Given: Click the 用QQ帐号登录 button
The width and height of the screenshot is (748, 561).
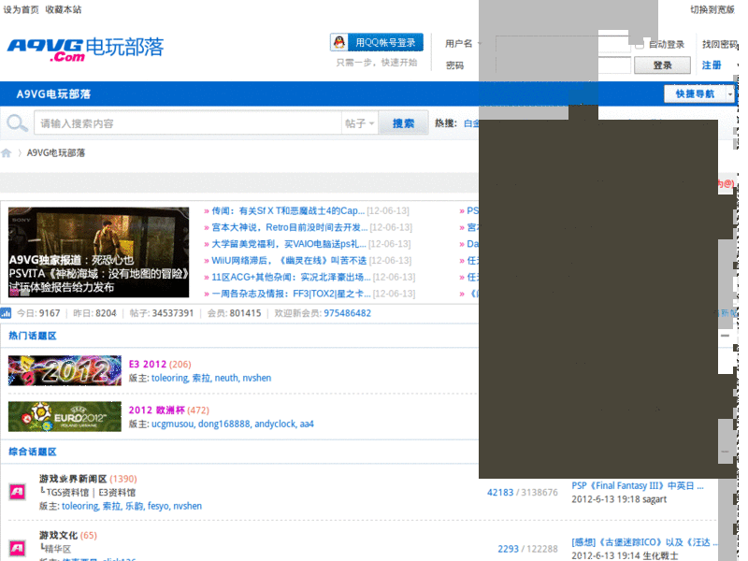Looking at the screenshot, I should pyautogui.click(x=377, y=42).
